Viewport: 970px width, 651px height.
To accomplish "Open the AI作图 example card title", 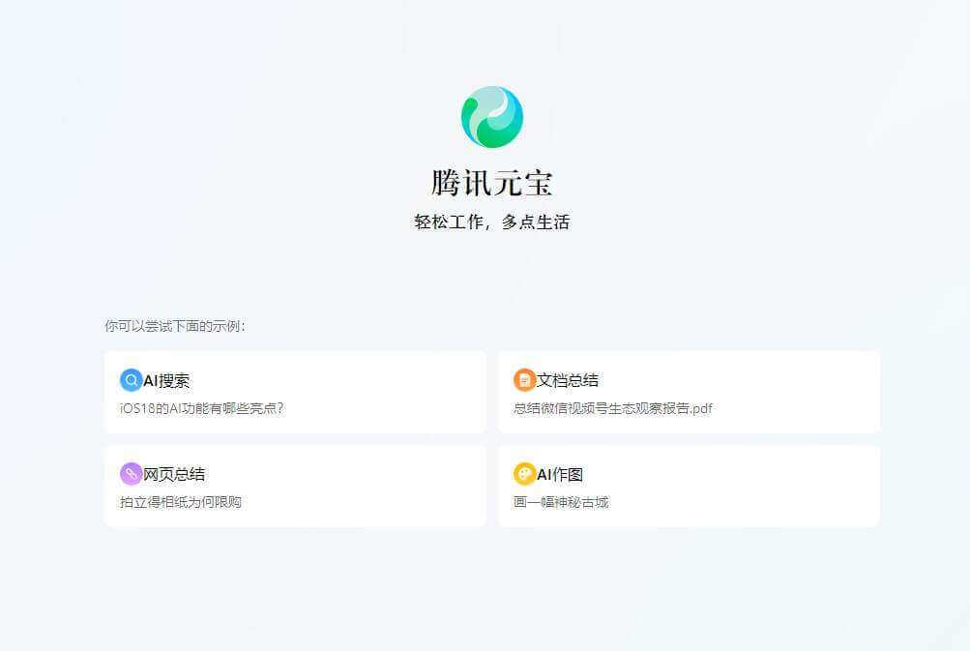I will pos(560,474).
